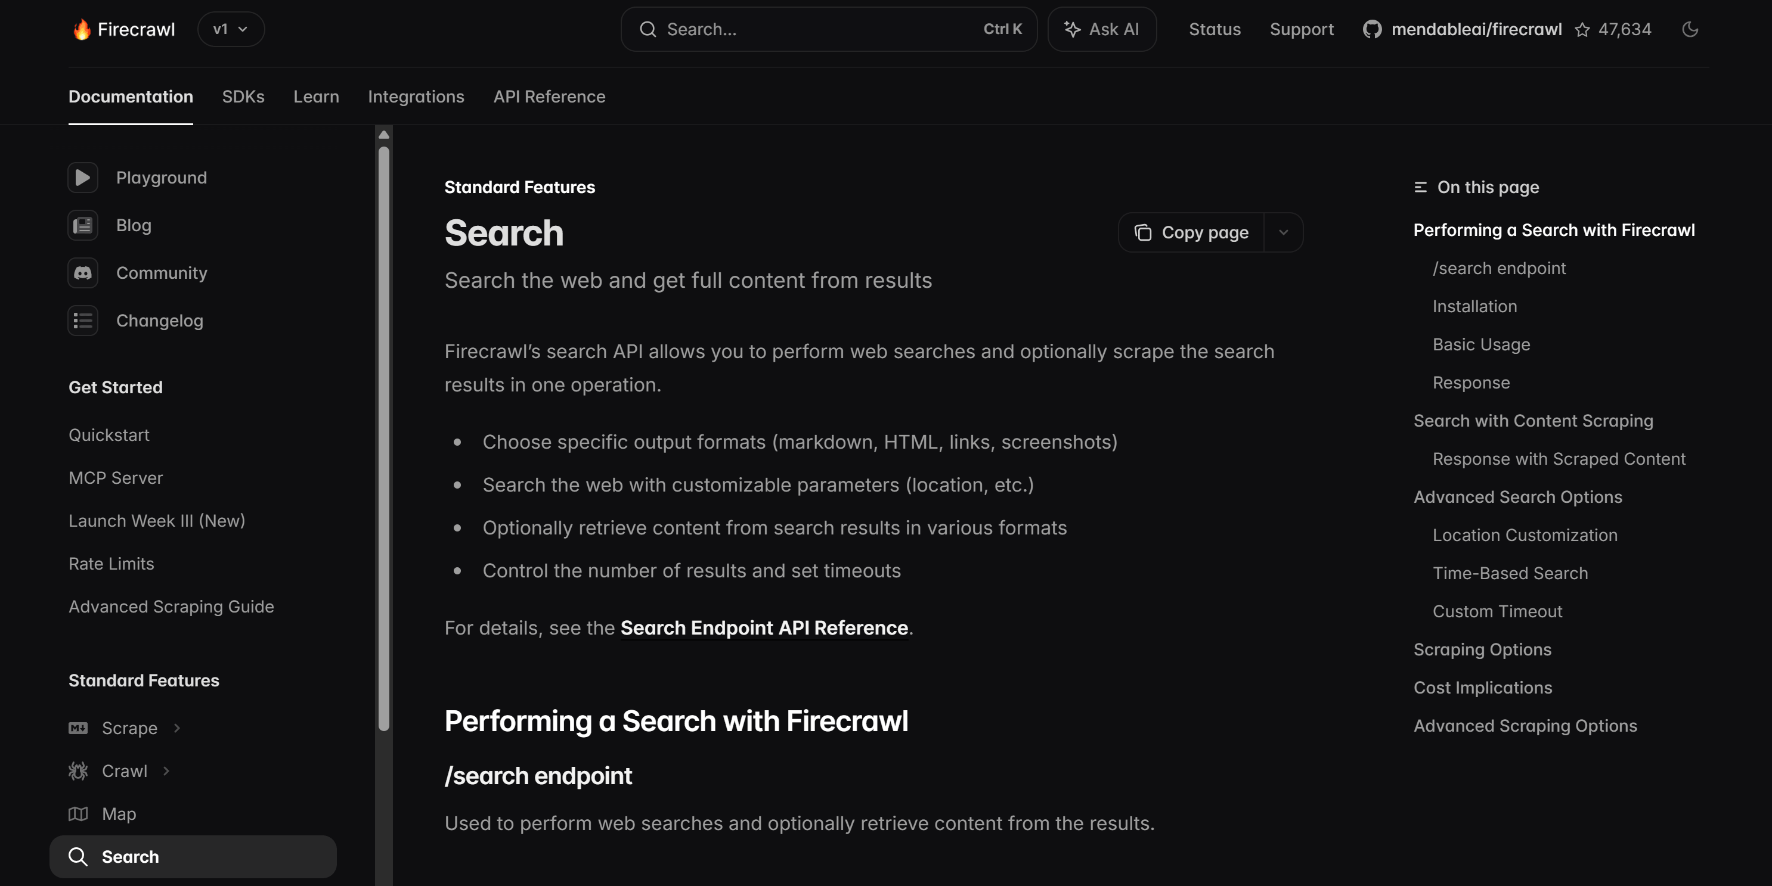Screen dimensions: 1772x886
Task: Expand the Copy page options chevron
Action: coord(1283,232)
